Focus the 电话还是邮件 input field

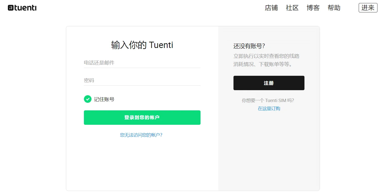tap(142, 63)
